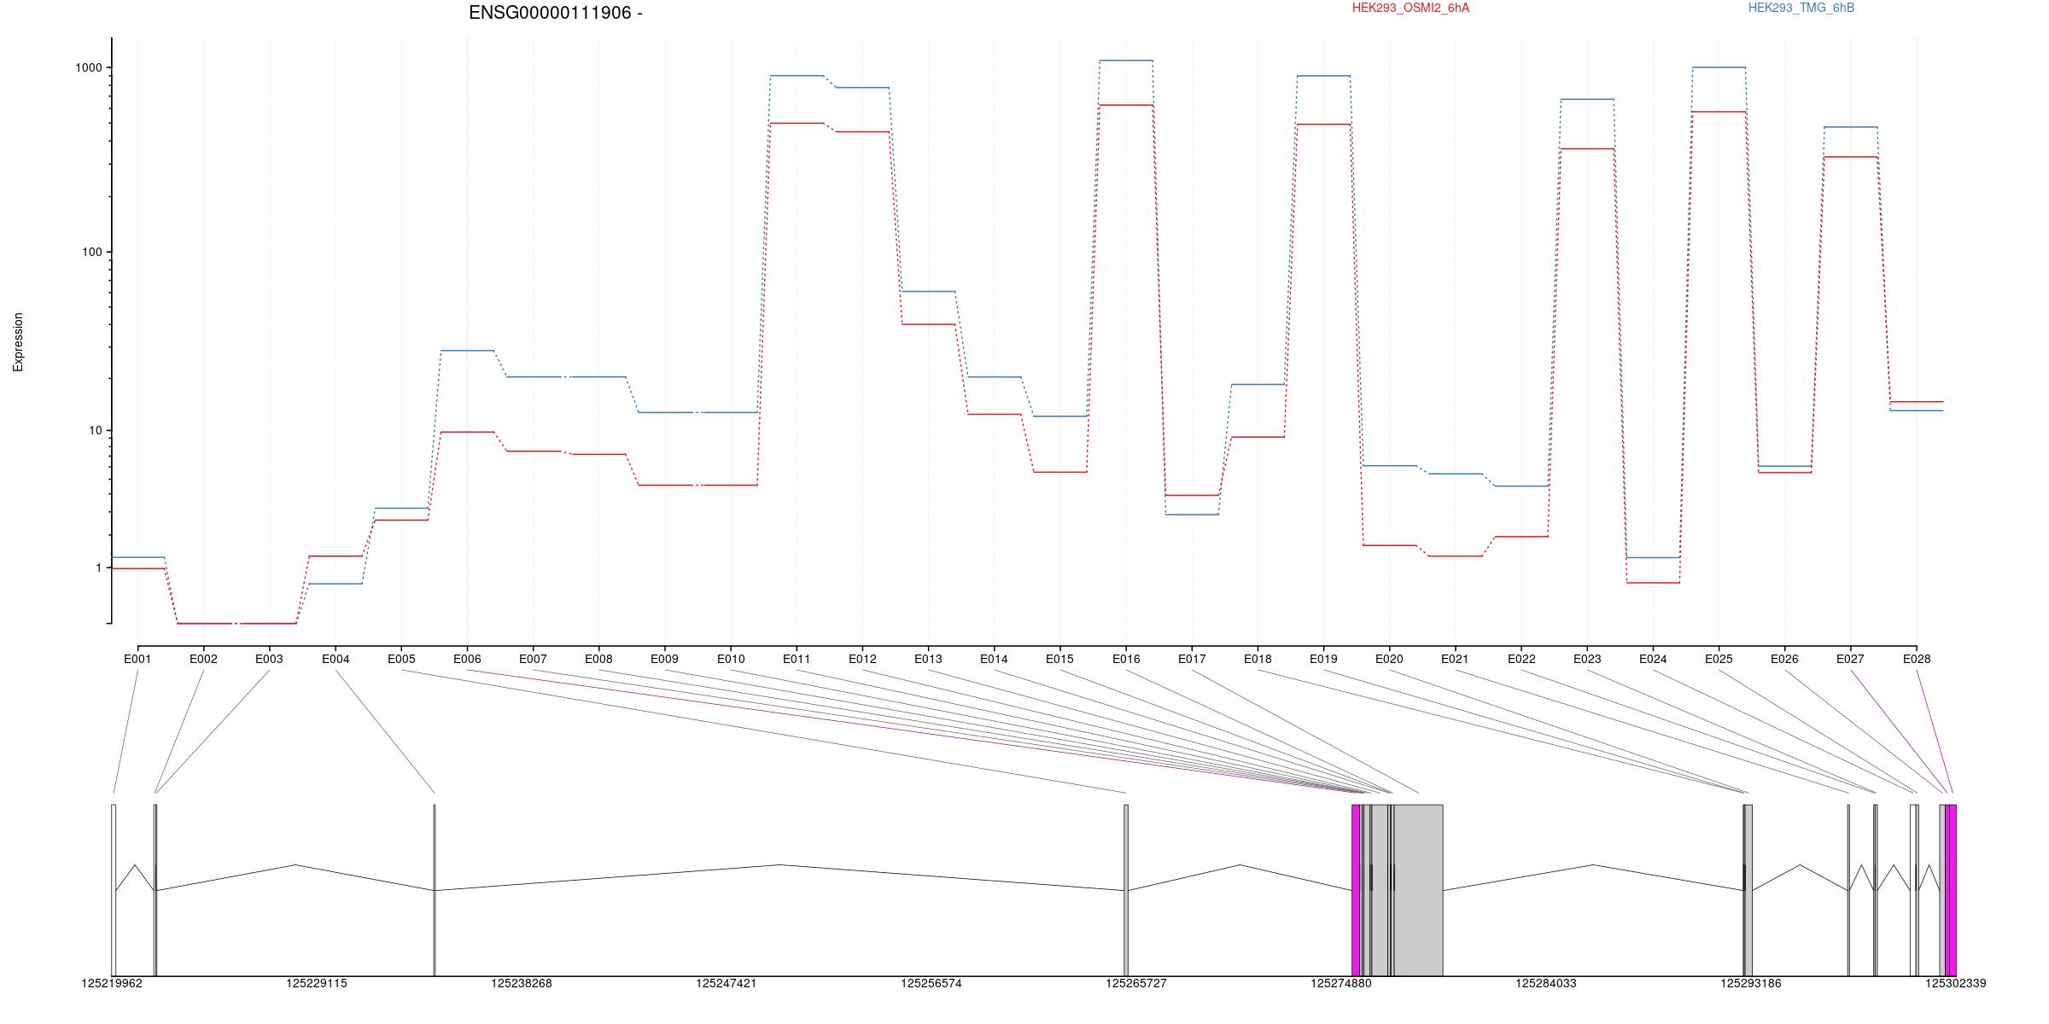Viewport: 2049px width, 1024px height.
Task: Click exon label E024
Action: click(1653, 659)
